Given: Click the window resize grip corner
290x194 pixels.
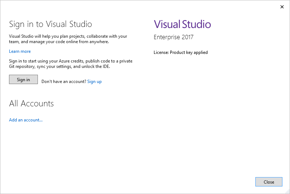Looking at the screenshot, I should click(287, 191).
